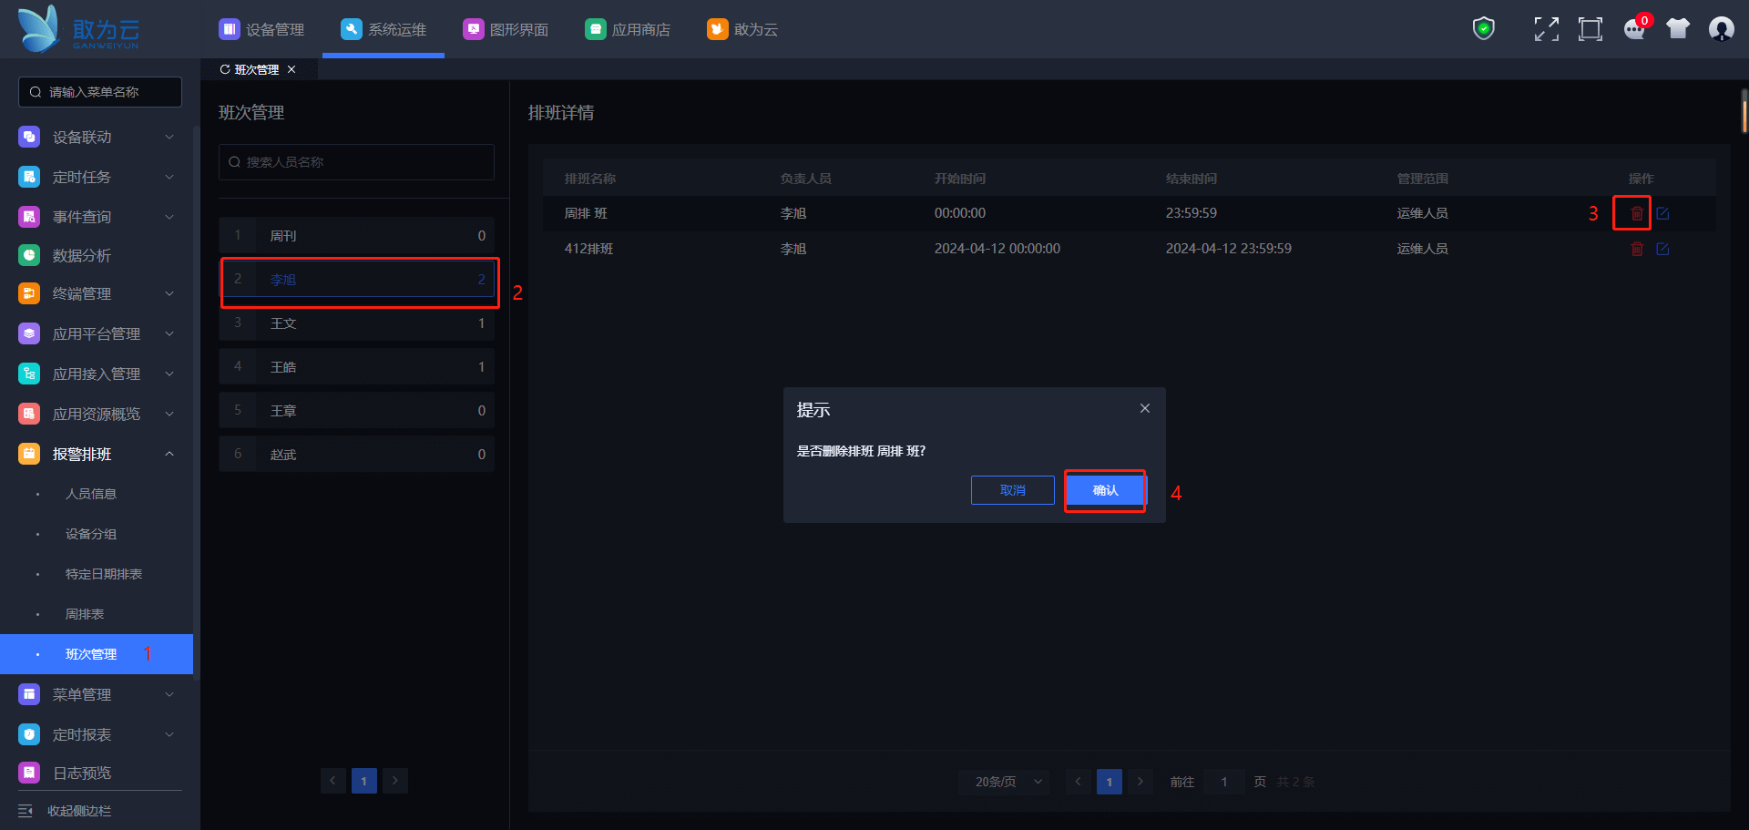Click the 搜索人员名称 search field
This screenshot has width=1749, height=830.
coord(356,162)
